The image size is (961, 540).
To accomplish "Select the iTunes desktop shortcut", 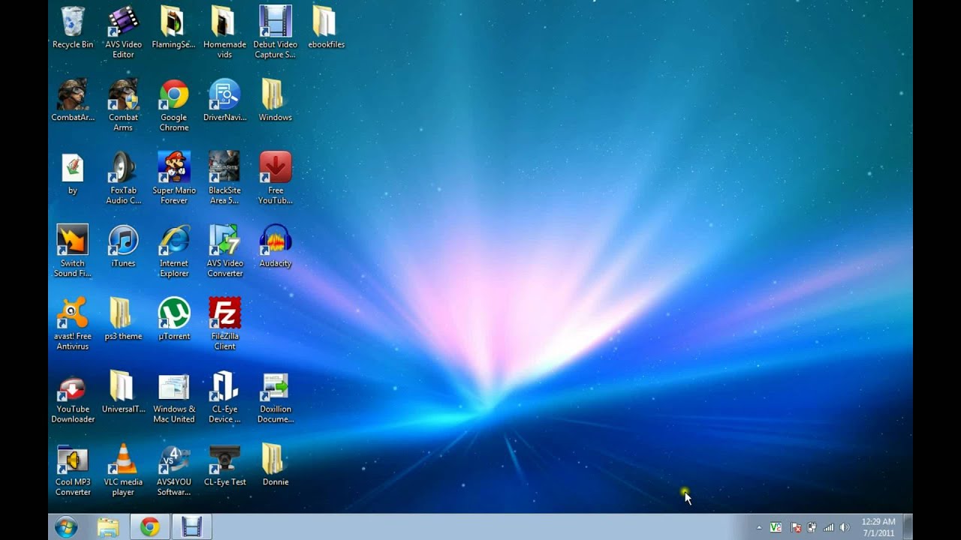I will click(123, 247).
